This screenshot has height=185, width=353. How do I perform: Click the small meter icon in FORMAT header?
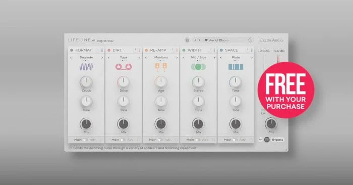[102, 50]
